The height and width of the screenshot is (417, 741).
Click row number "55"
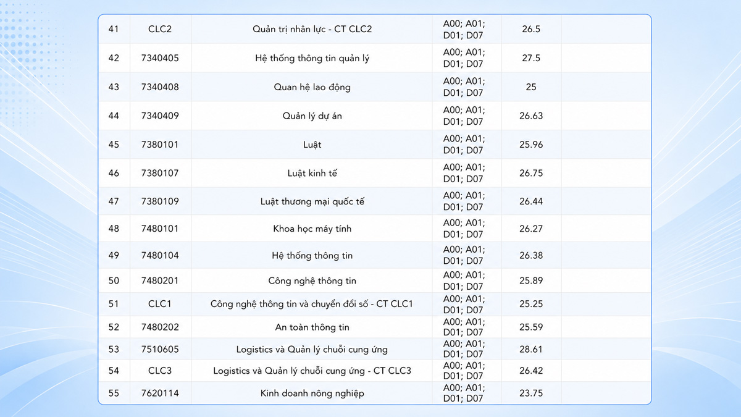tap(114, 393)
